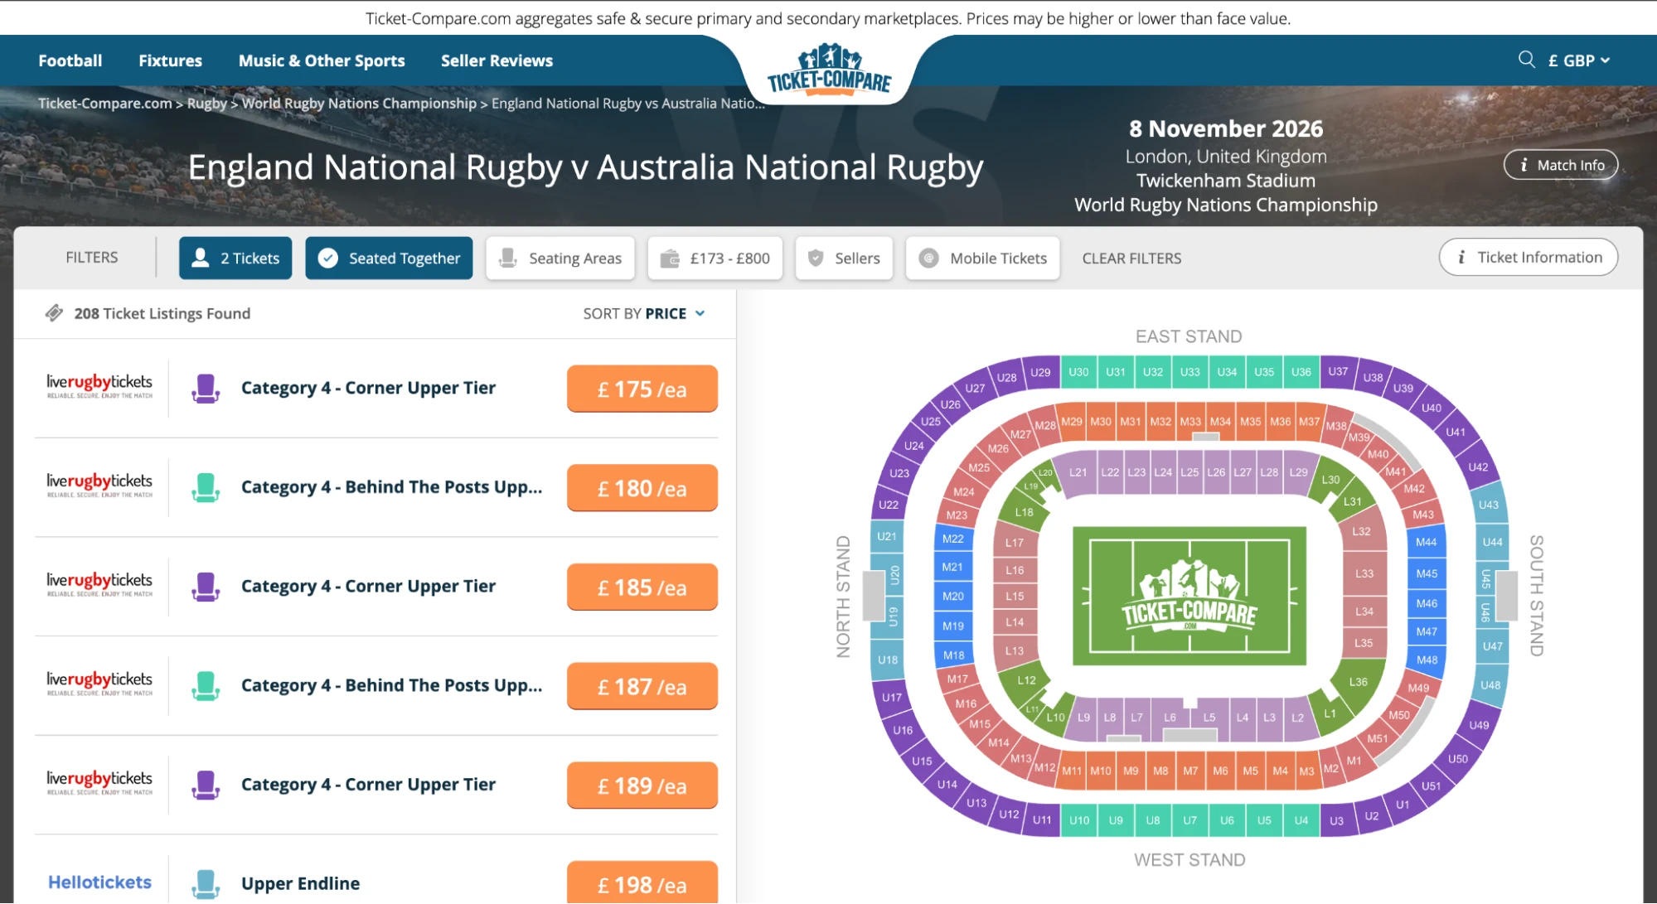Toggle the 2 Tickets filter

(x=235, y=258)
